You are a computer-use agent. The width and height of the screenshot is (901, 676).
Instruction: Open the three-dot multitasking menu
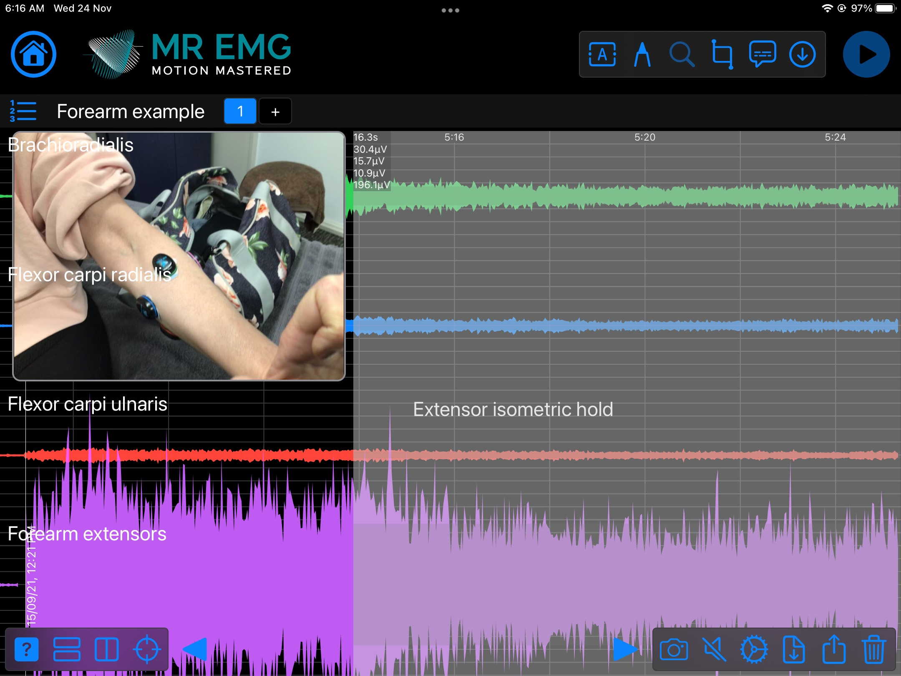(x=450, y=10)
